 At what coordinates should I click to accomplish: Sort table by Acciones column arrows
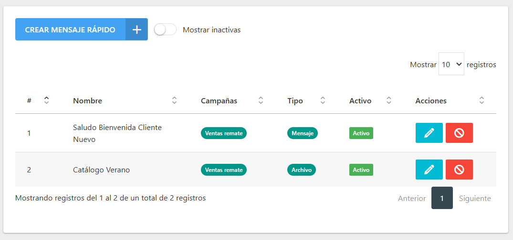[x=482, y=100]
